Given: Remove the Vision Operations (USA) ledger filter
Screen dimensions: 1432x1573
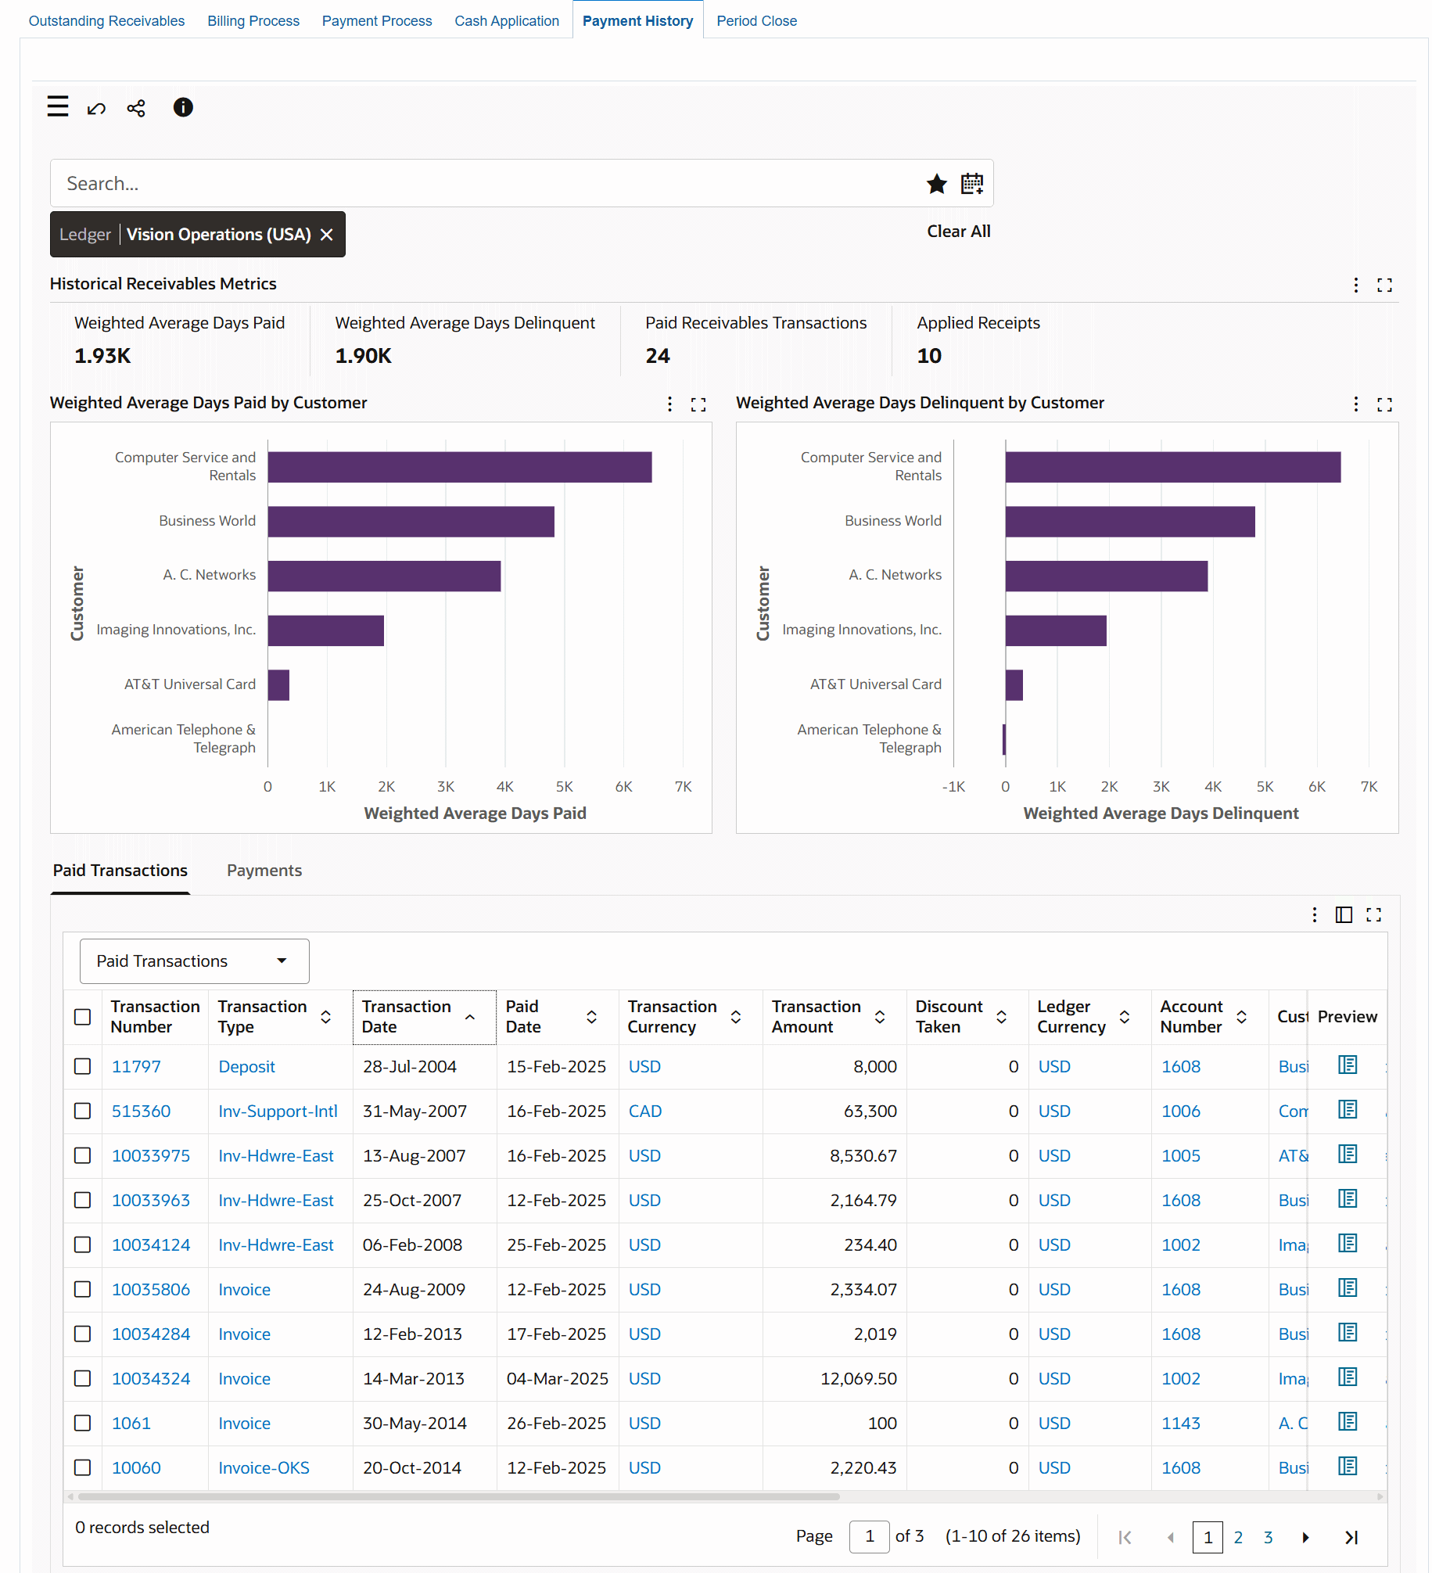Looking at the screenshot, I should (x=327, y=235).
